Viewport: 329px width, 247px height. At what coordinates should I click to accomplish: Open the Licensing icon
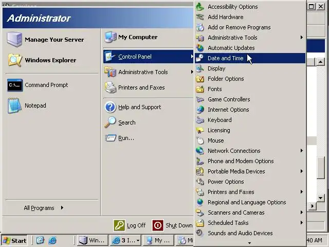tap(200, 130)
